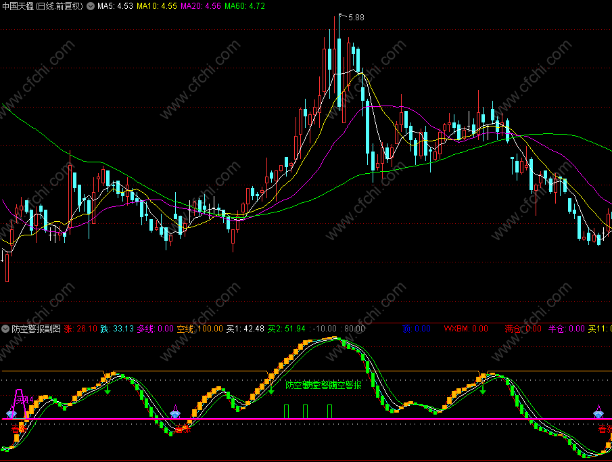Select the 满仓: 0.00 value
The height and width of the screenshot is (462, 612).
(x=523, y=329)
